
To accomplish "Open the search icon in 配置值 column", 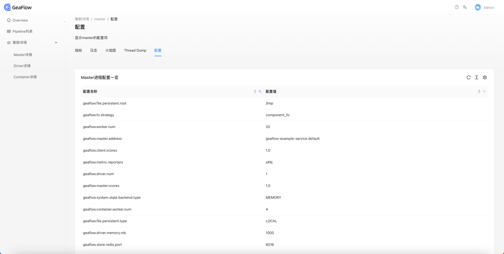I will click(x=484, y=91).
